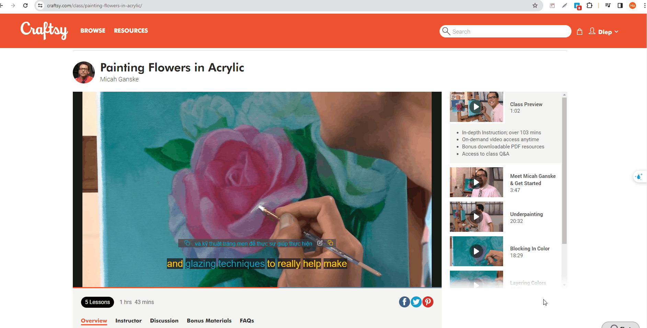647x328 pixels.
Task: Click the video progress bar
Action: 257,287
